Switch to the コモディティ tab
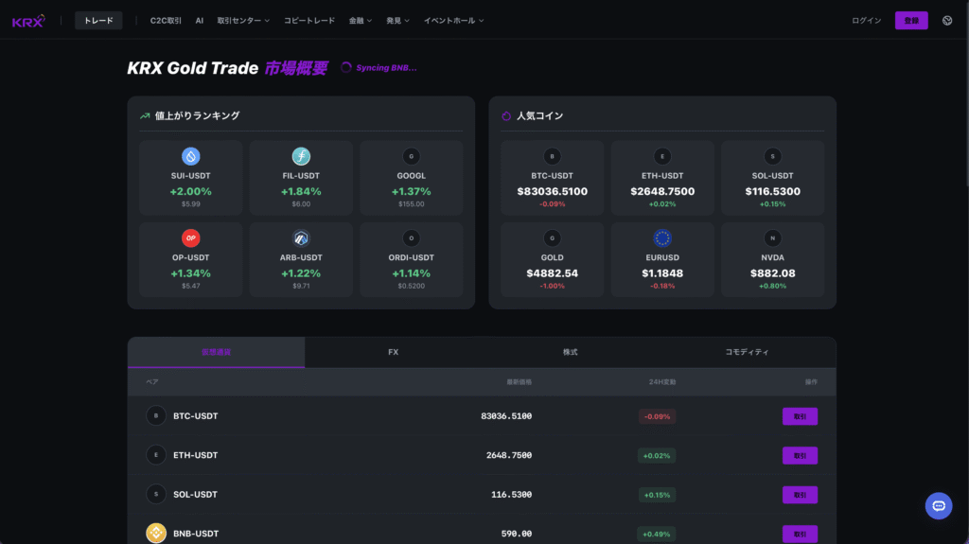The image size is (969, 544). click(x=747, y=352)
